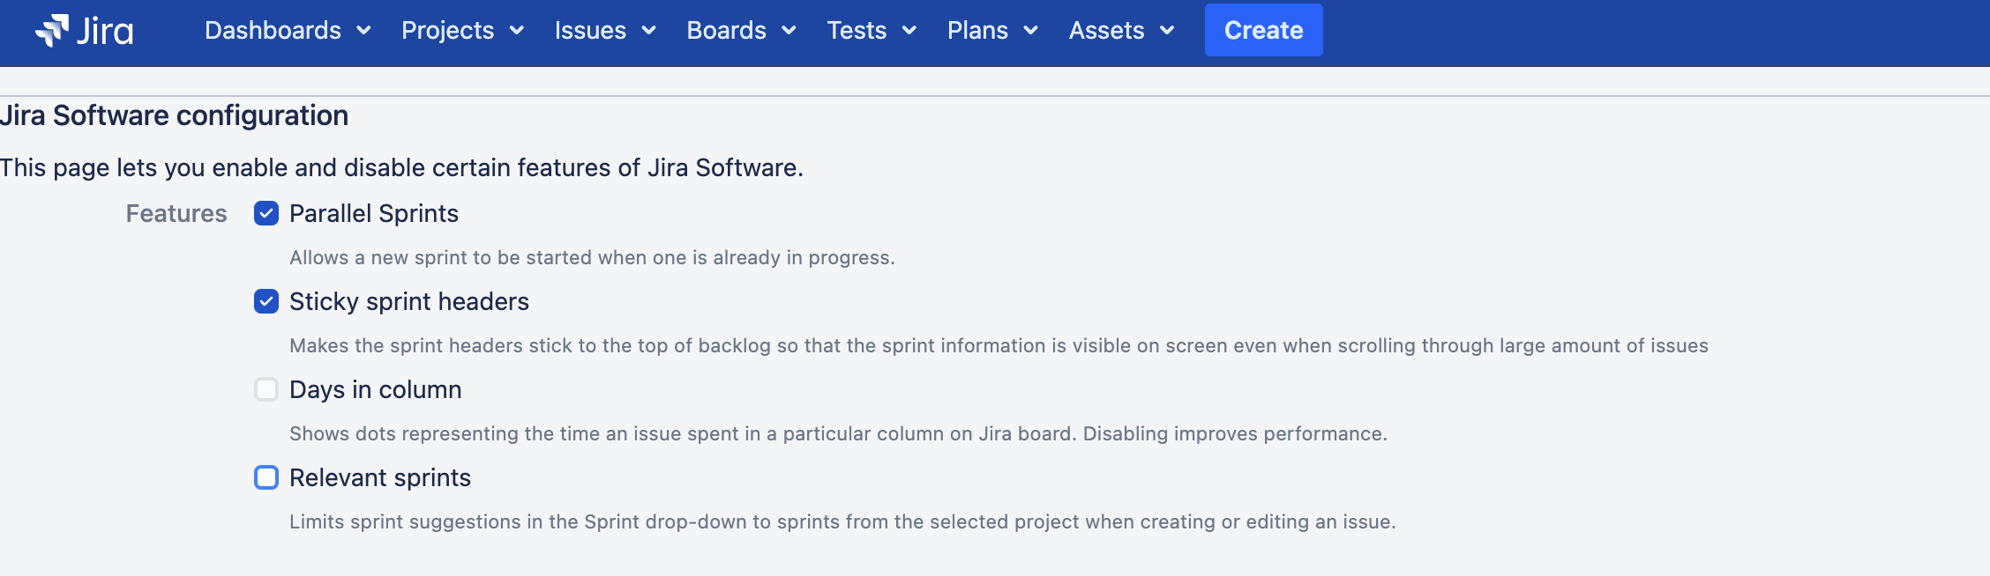Click the Features section label
Image resolution: width=1990 pixels, height=576 pixels.
176,213
